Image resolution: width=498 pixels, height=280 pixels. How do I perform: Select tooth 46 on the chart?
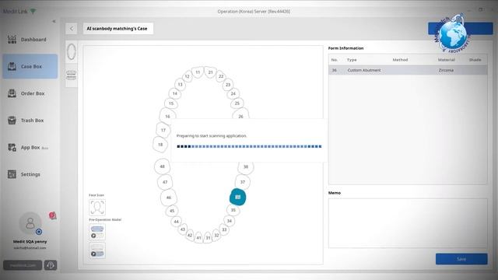[169, 198]
